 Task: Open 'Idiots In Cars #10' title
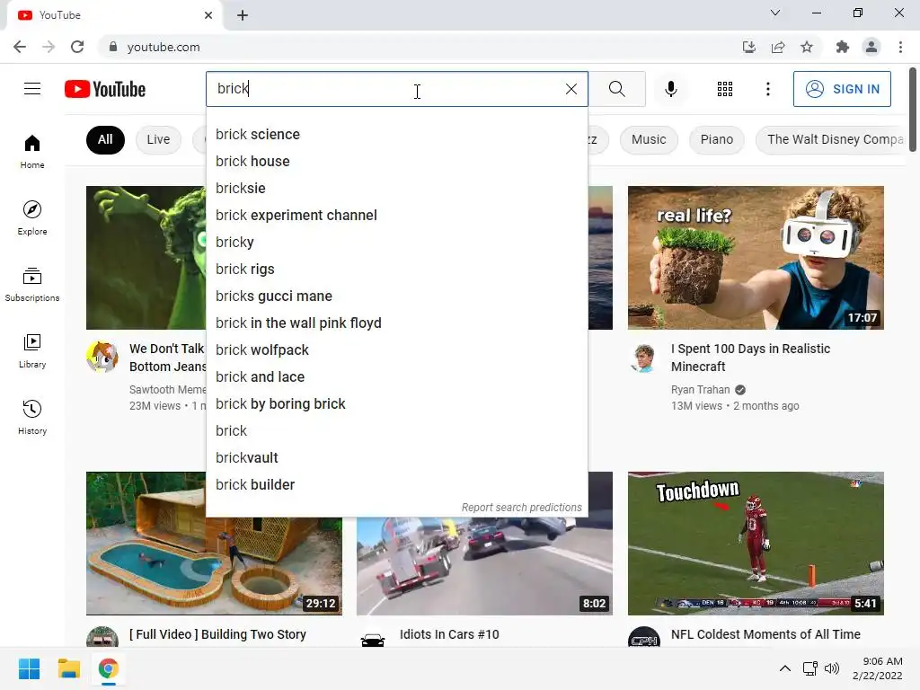click(449, 634)
